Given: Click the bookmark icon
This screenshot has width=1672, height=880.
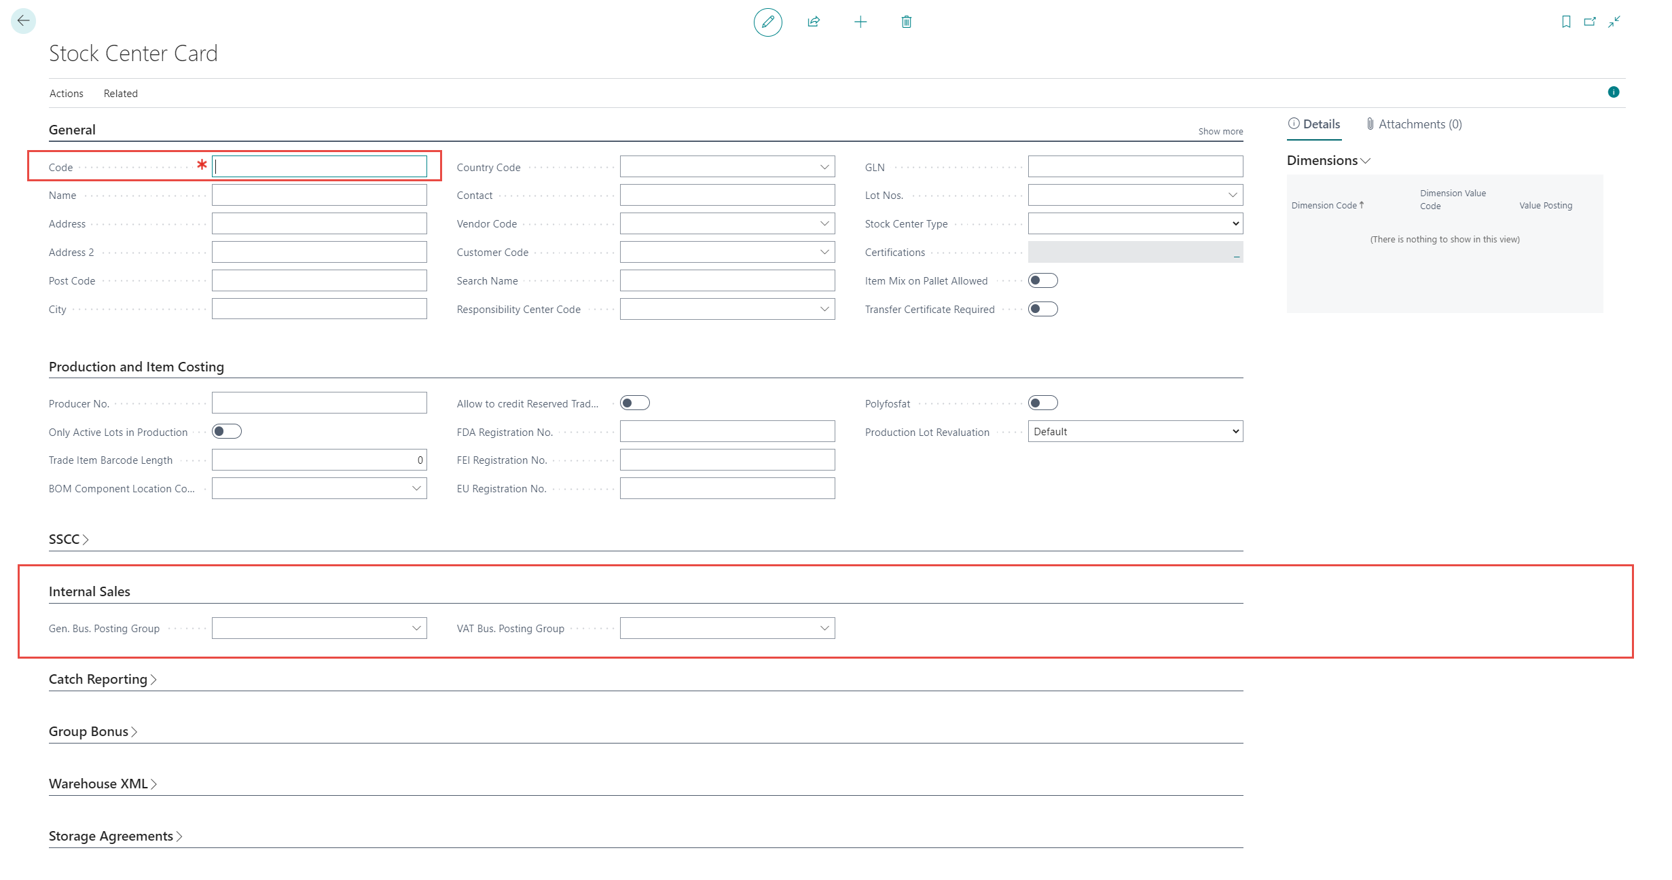Looking at the screenshot, I should click(x=1566, y=22).
